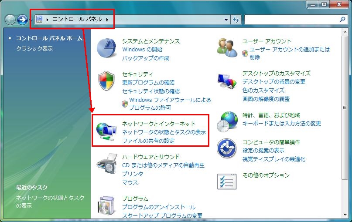Click the Hardware and Sound printer icon
352x222 pixels.
click(107, 164)
